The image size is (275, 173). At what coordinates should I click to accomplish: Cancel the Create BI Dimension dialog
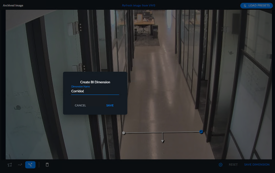pos(80,105)
